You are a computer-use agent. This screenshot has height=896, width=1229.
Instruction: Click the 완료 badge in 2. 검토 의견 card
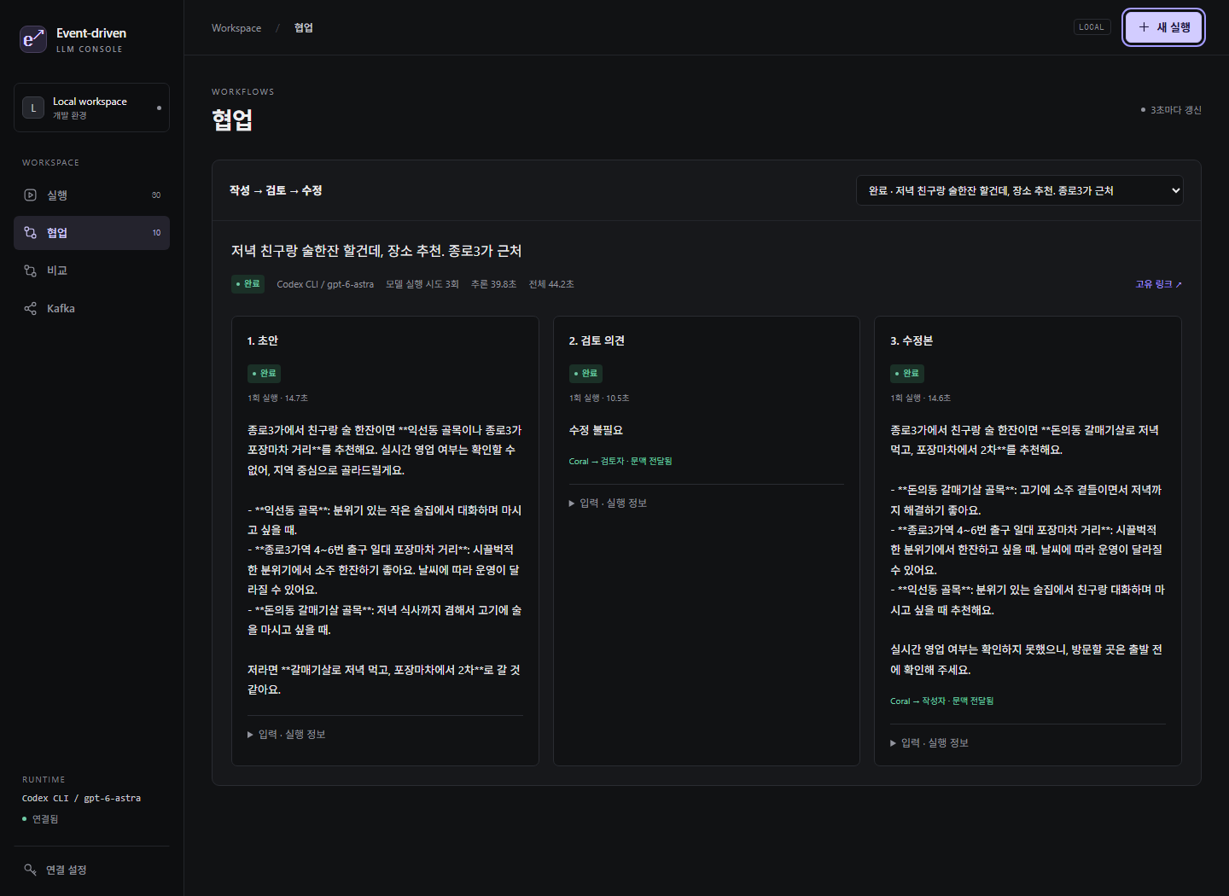586,374
